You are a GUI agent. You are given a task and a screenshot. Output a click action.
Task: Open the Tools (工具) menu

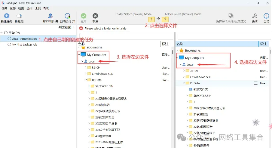(38, 8)
